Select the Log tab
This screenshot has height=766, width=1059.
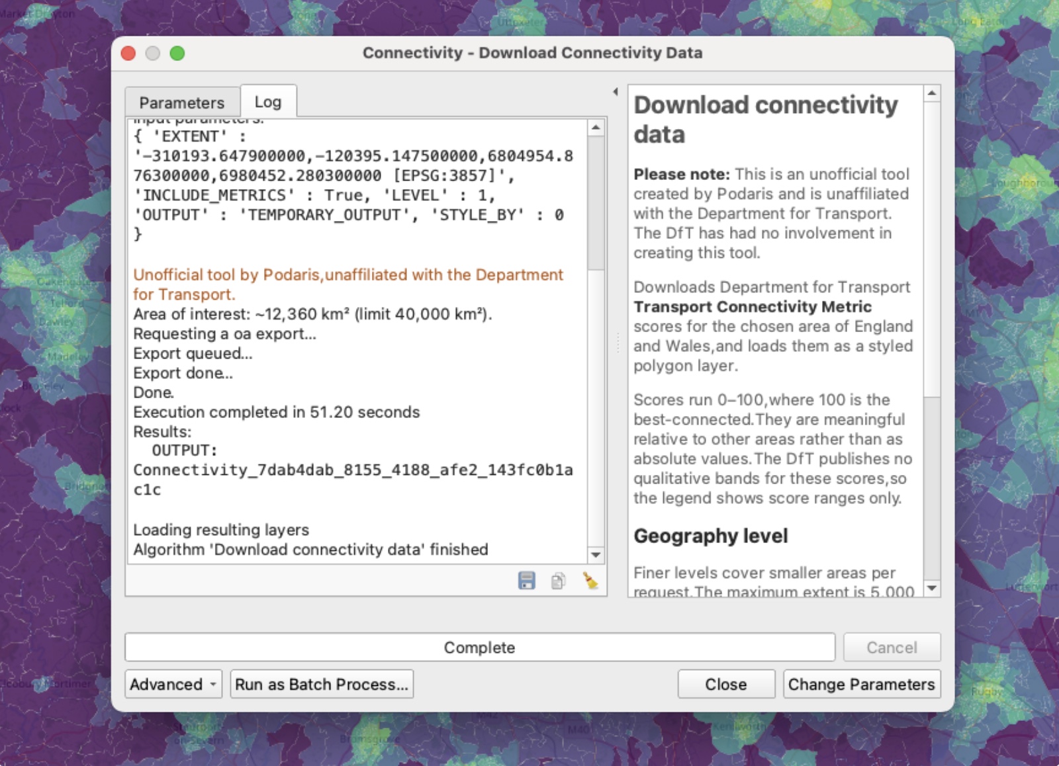268,101
